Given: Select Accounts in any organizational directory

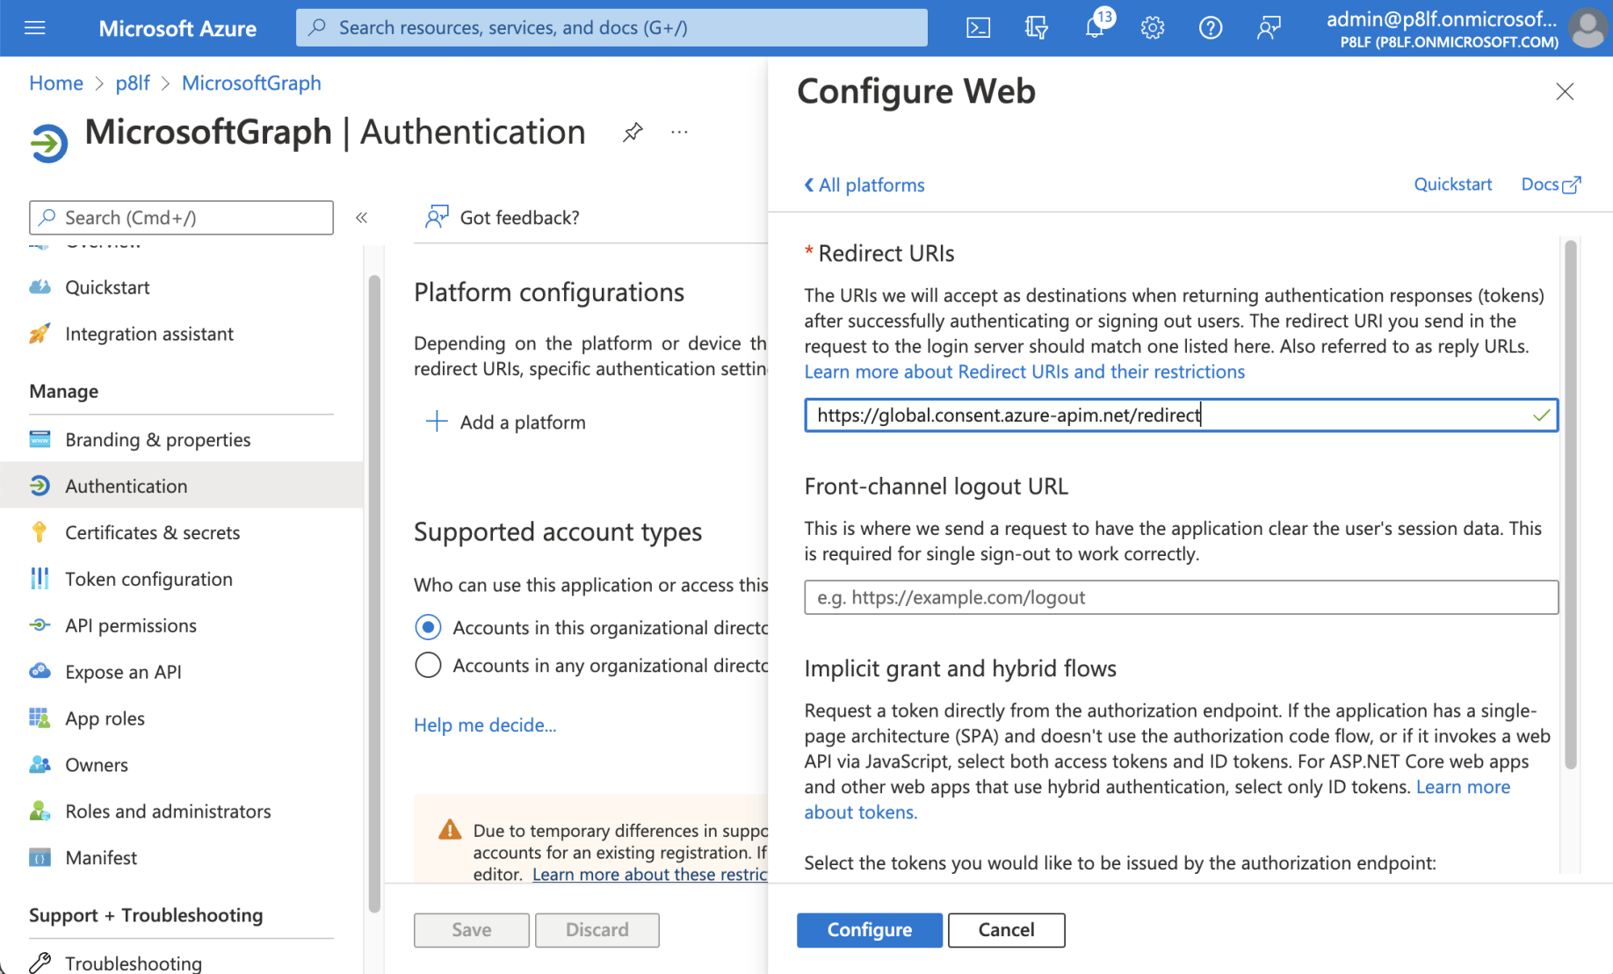Looking at the screenshot, I should (428, 665).
